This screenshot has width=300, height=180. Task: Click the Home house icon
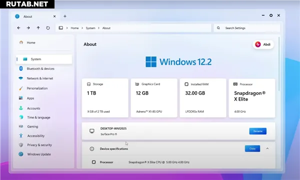(21, 42)
